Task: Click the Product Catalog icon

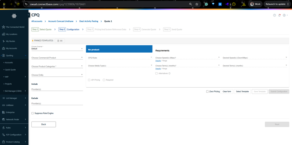Action: point(3,142)
